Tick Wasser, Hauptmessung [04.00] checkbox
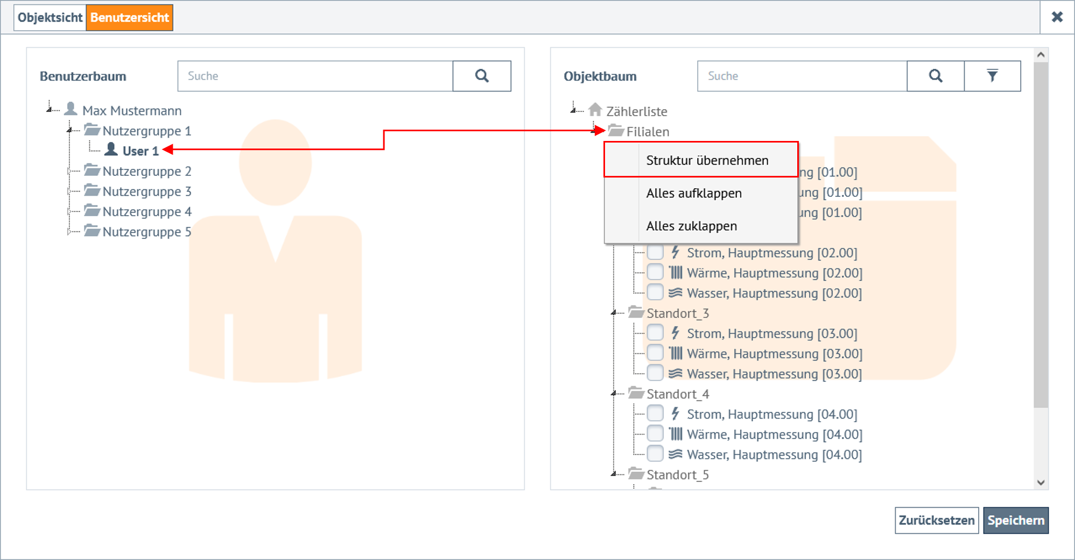The height and width of the screenshot is (560, 1075). point(655,454)
